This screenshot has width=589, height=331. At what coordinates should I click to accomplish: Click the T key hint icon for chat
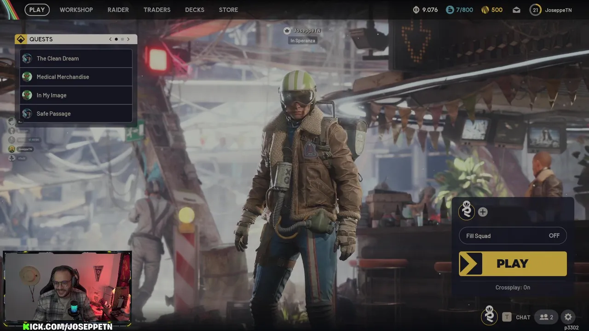click(x=507, y=317)
